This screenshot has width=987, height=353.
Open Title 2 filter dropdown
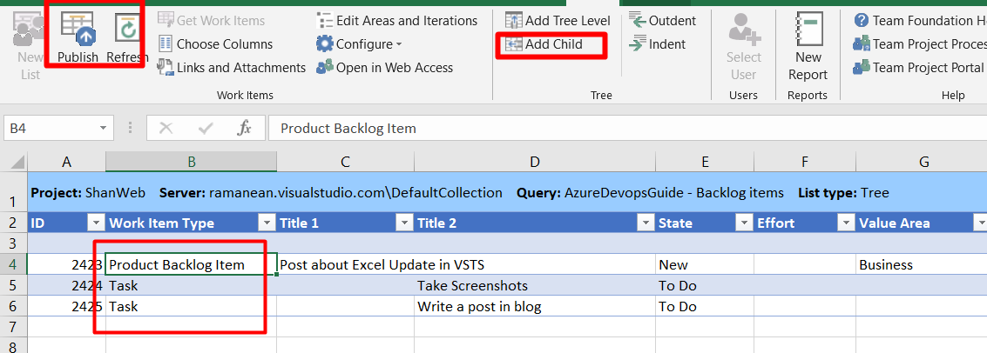[x=646, y=223]
